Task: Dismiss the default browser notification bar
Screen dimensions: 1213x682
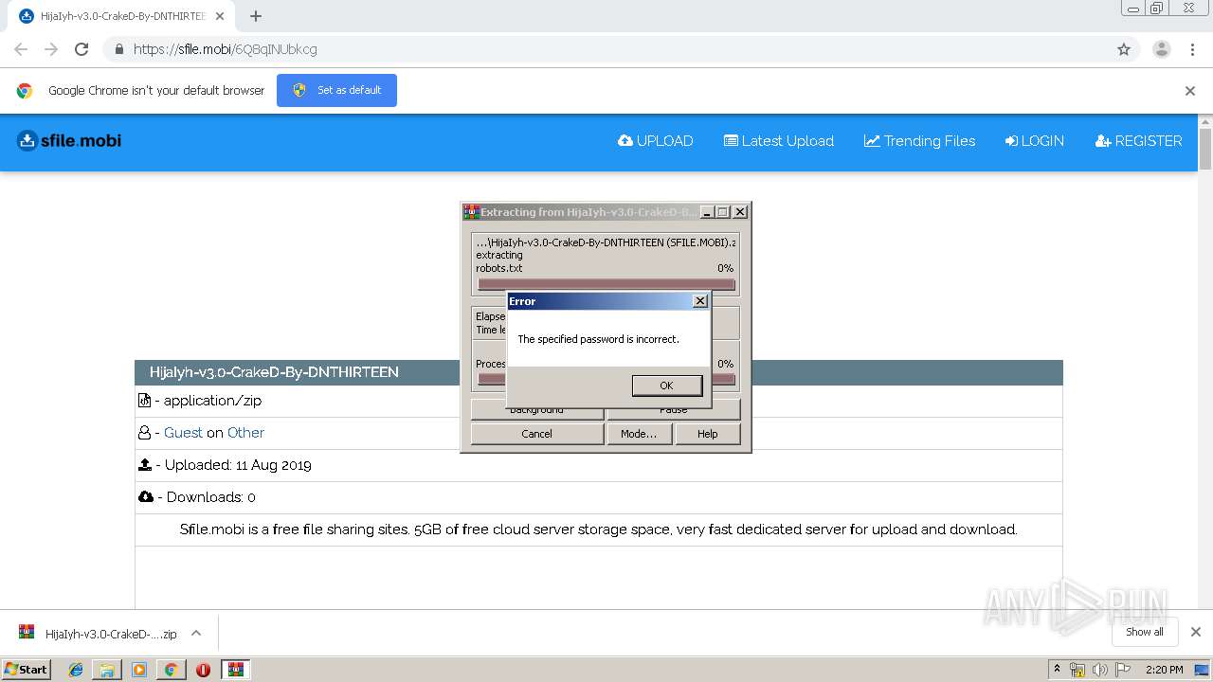Action: click(1190, 91)
